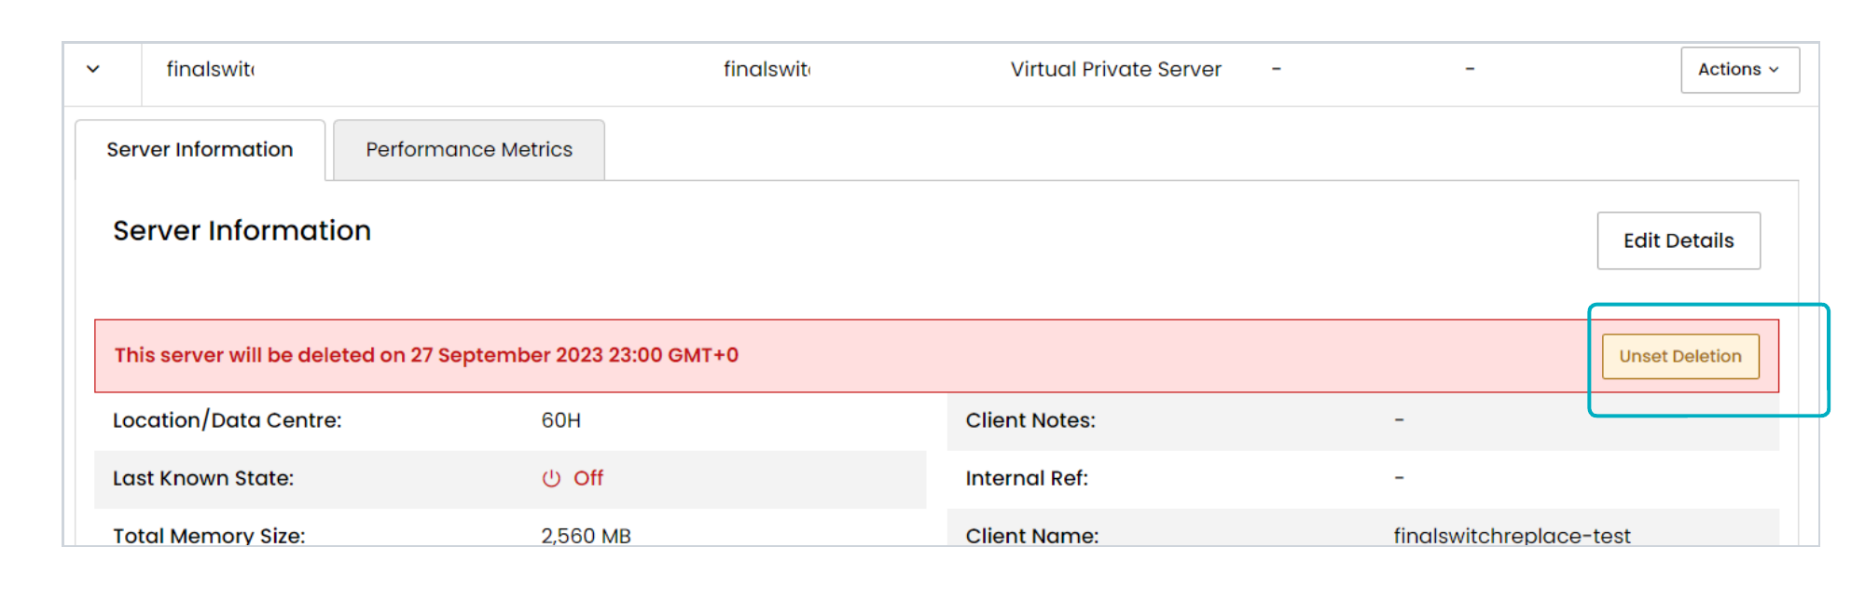Click the Location/Data Centre label

[x=227, y=420]
